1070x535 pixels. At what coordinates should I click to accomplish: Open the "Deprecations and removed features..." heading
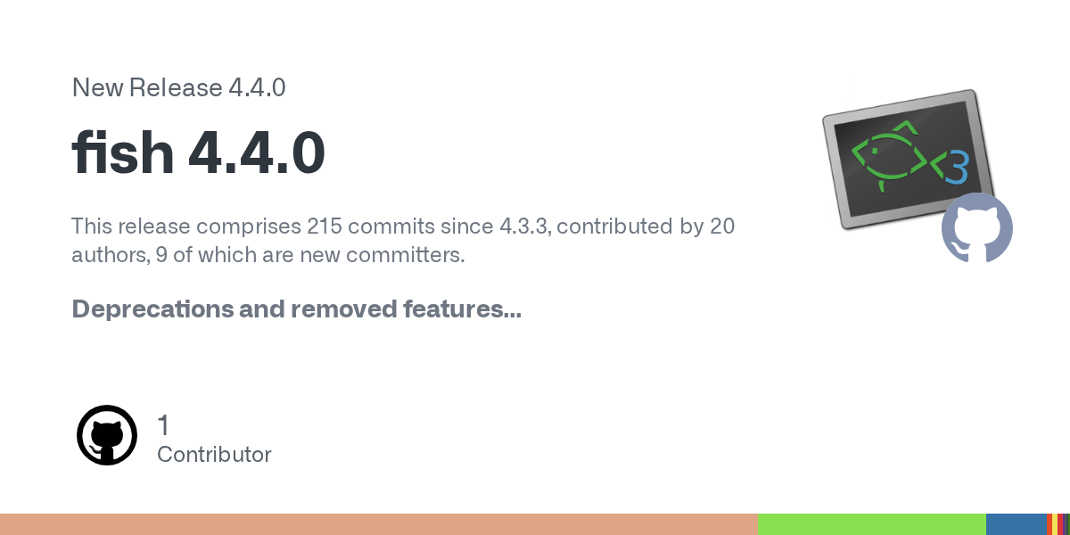[x=296, y=309]
